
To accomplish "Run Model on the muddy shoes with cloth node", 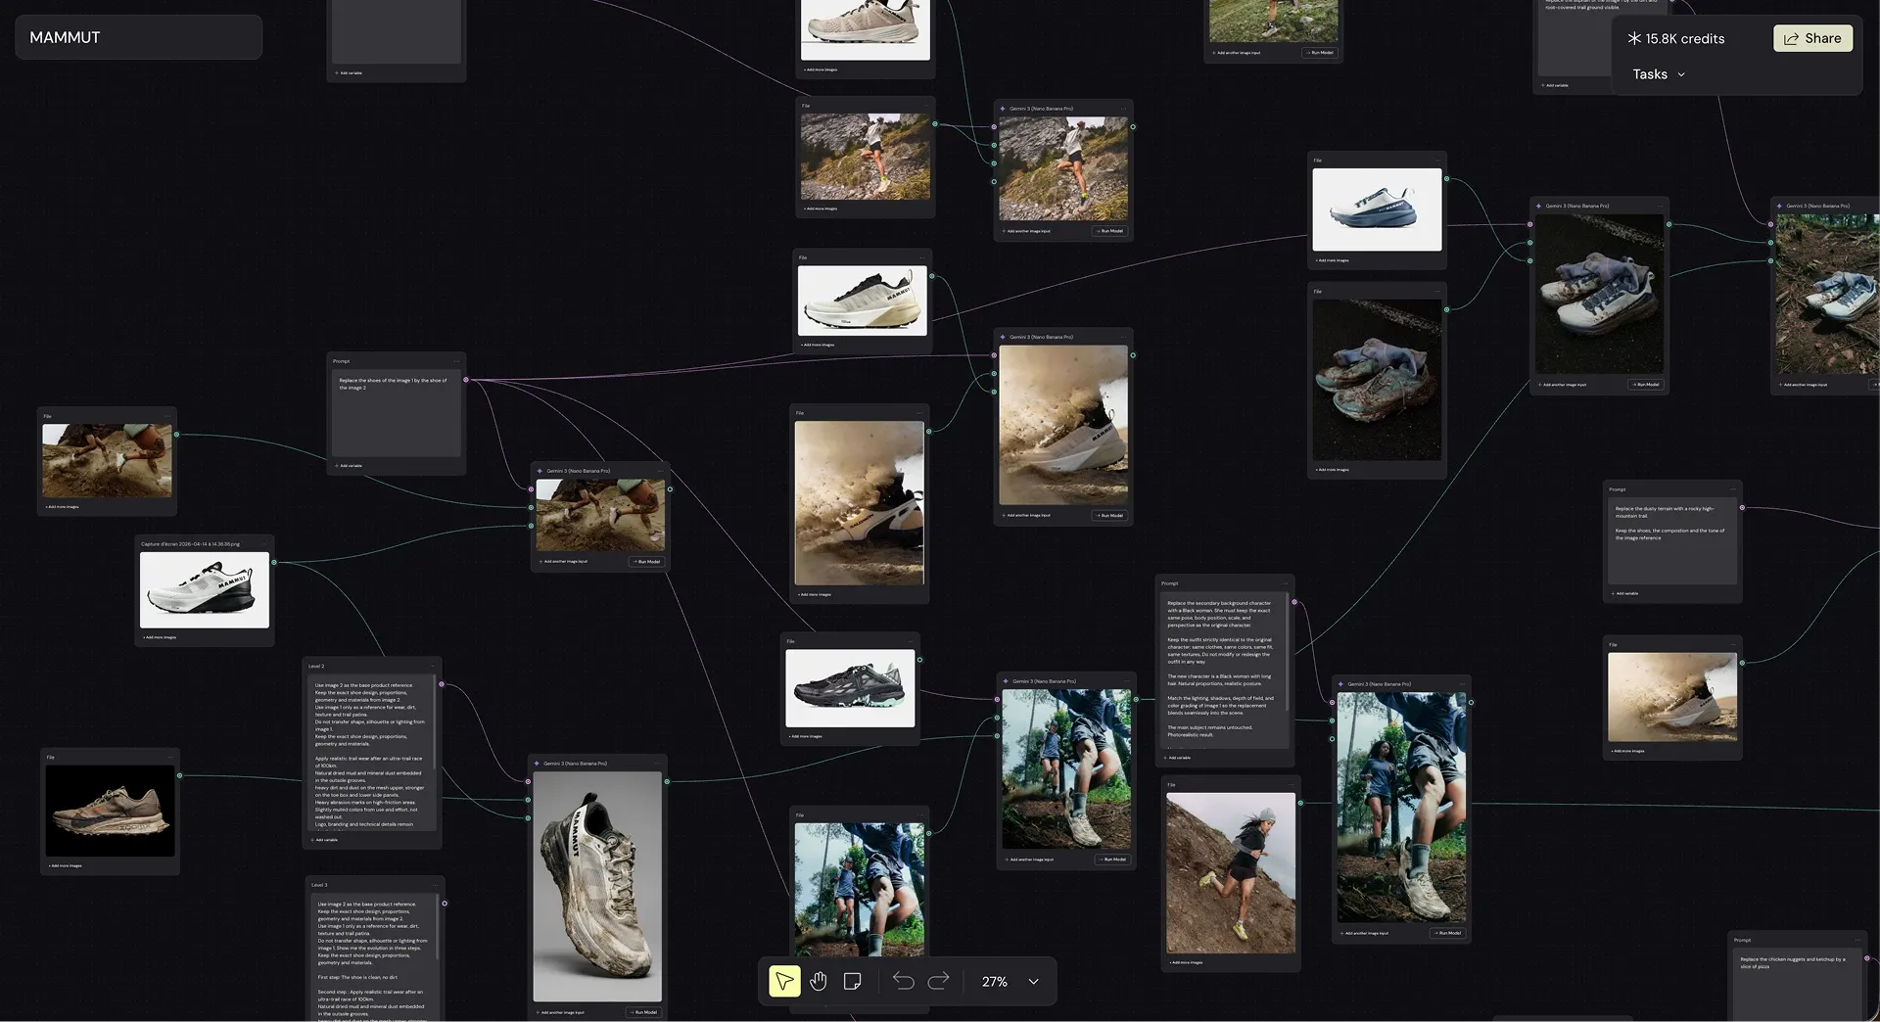I will 1645,385.
